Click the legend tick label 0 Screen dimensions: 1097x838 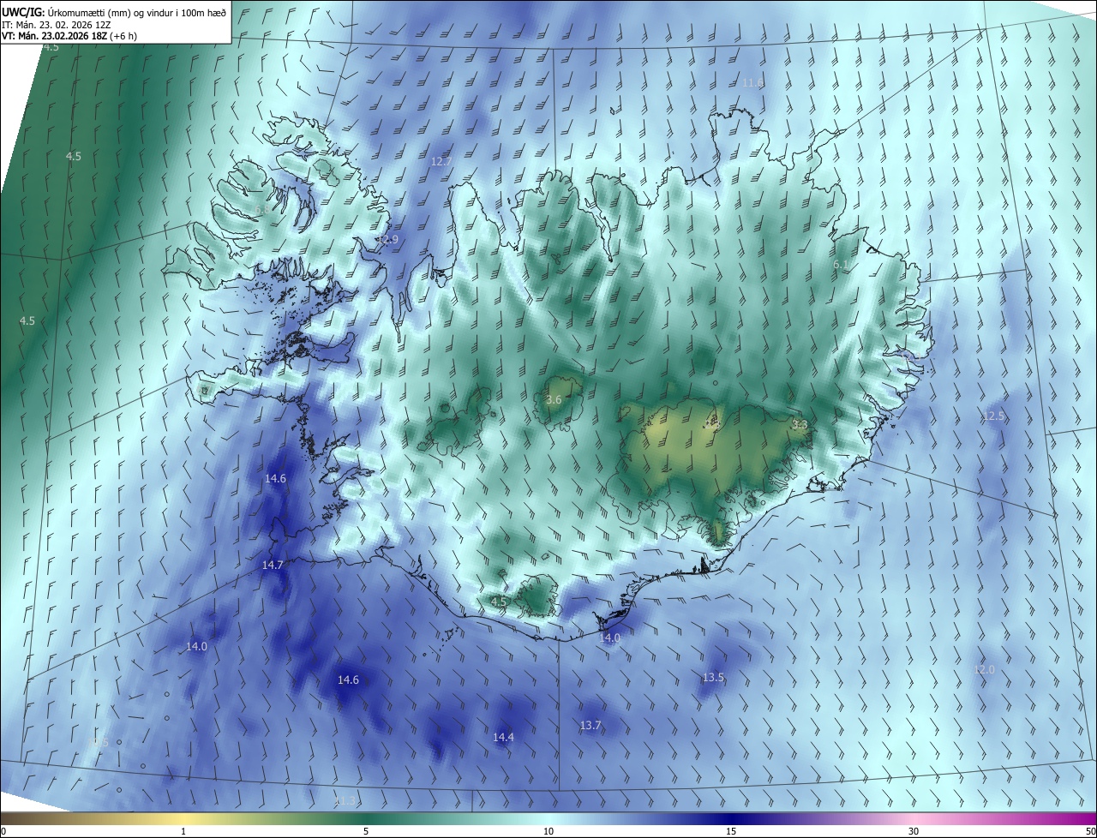3,831
